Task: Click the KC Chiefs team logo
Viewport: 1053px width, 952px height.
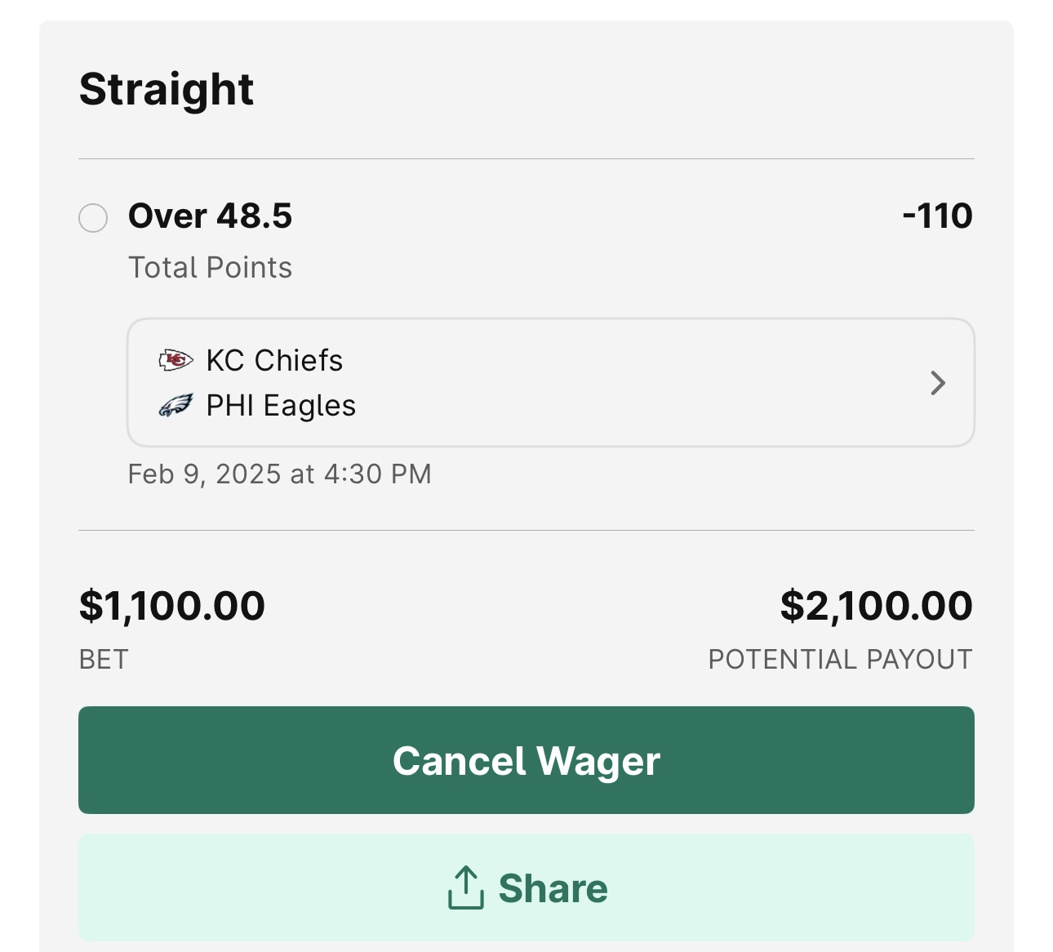Action: click(x=175, y=360)
